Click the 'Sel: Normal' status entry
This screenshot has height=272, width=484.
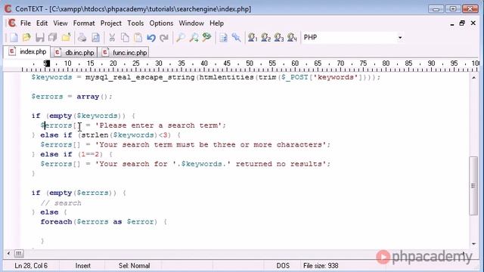click(135, 265)
